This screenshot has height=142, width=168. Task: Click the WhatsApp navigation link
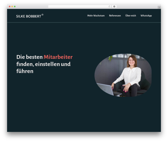pos(146,16)
